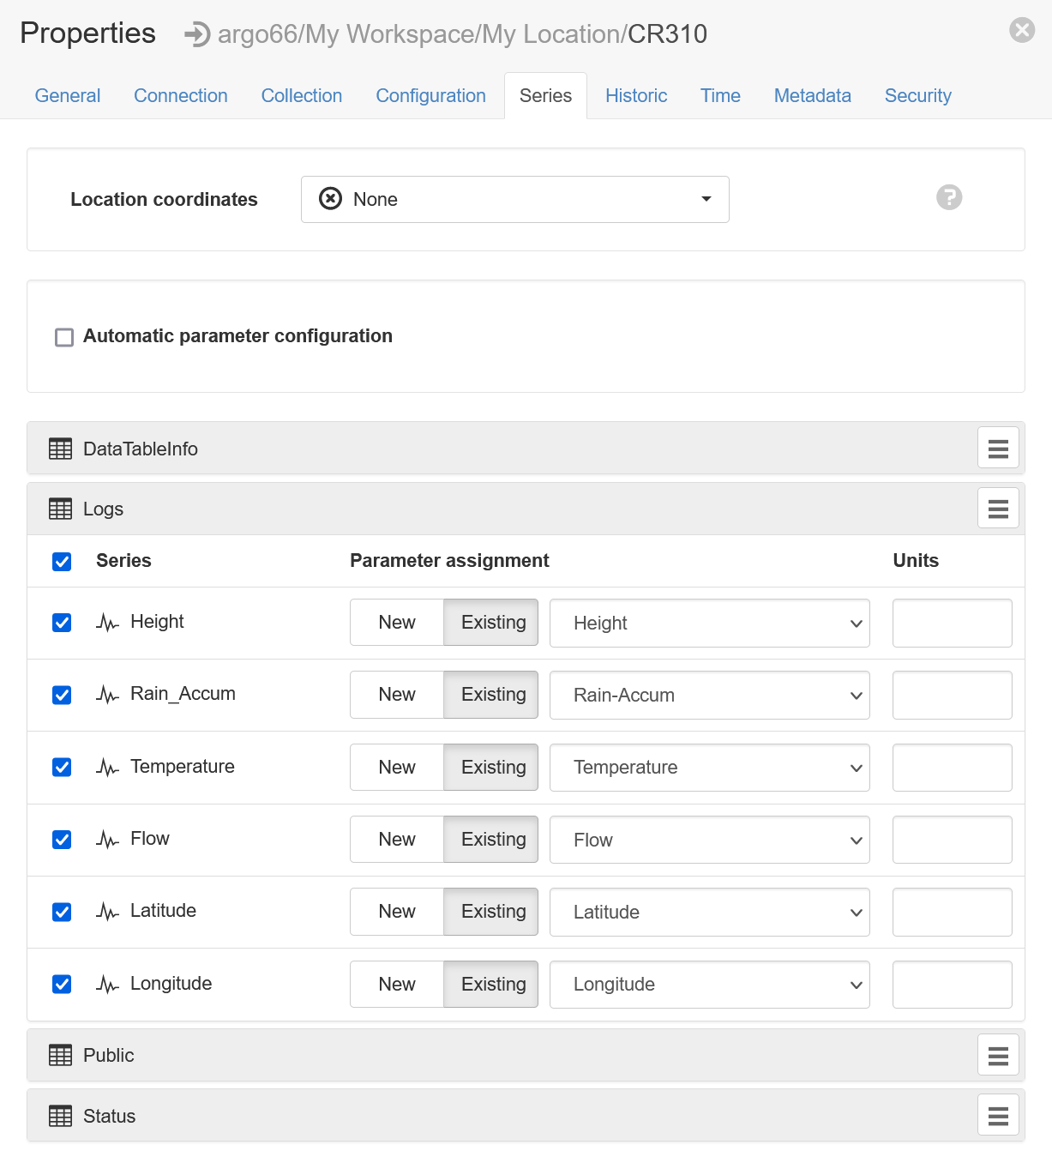Expand the DataTableInfo table section
This screenshot has width=1052, height=1163.
pyautogui.click(x=526, y=448)
